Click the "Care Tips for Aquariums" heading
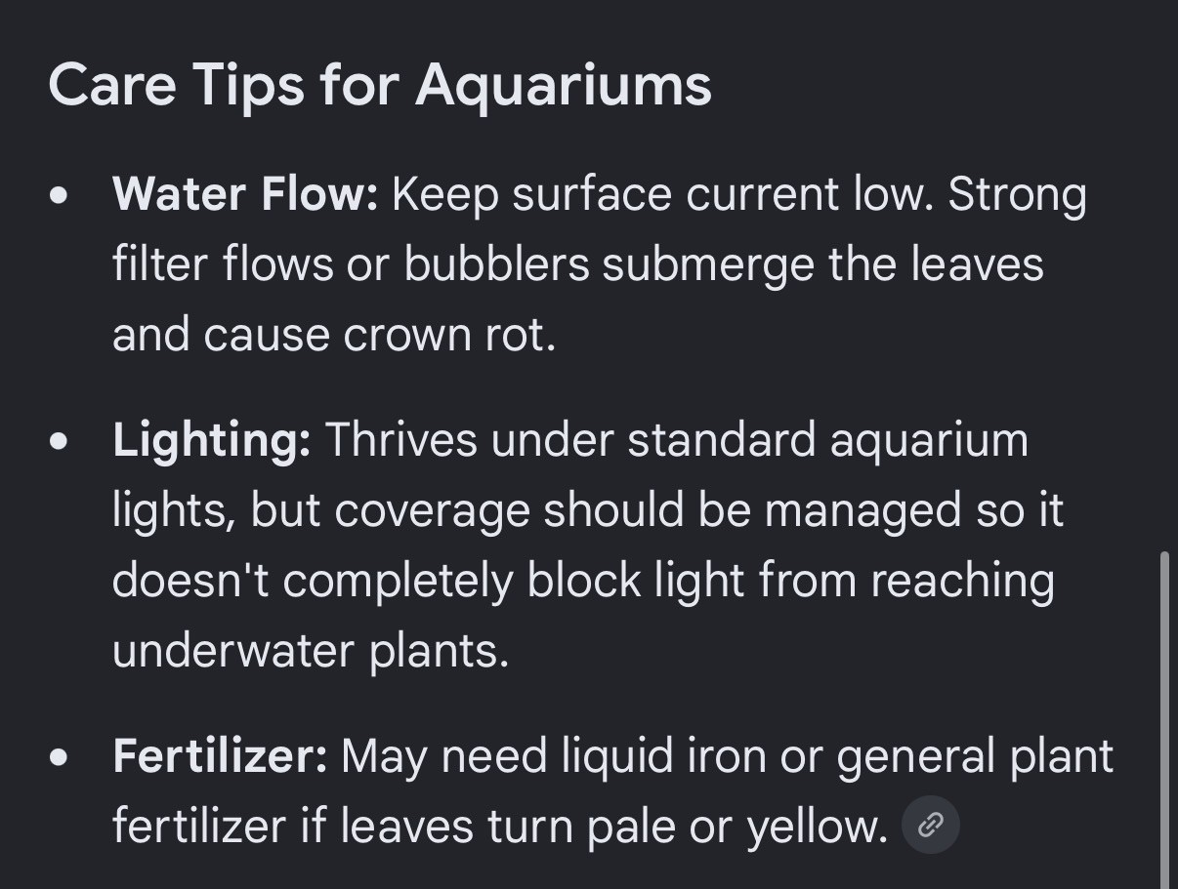 tap(379, 85)
